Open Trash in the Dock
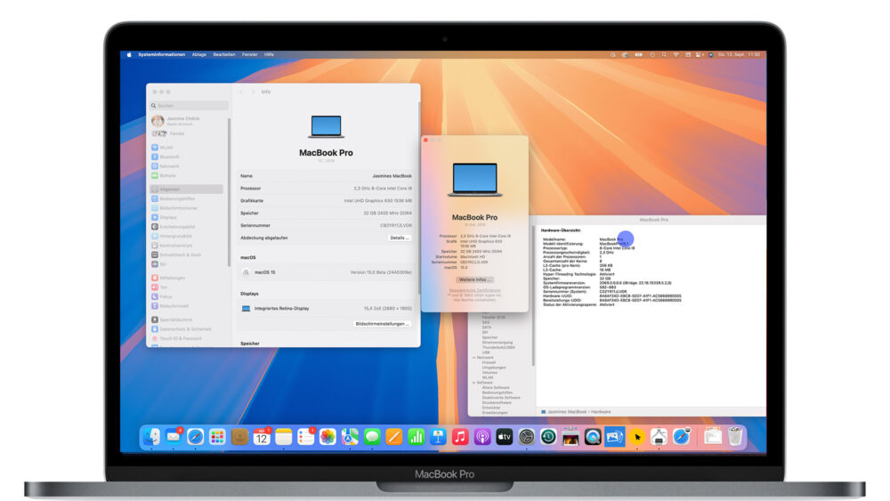The height and width of the screenshot is (501, 890). [735, 436]
